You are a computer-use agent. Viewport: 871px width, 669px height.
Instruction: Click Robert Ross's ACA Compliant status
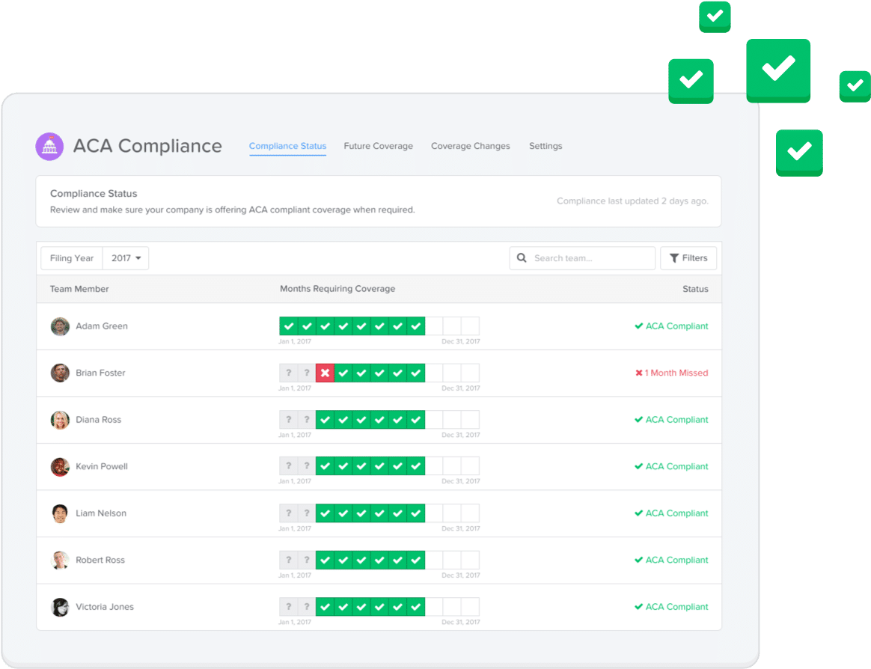(x=671, y=560)
